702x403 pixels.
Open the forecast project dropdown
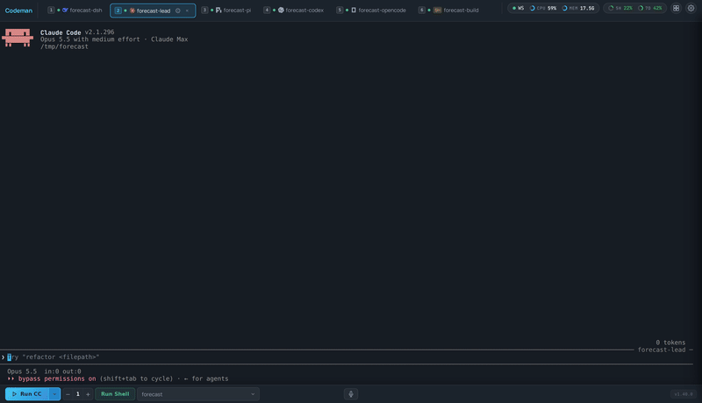point(198,394)
